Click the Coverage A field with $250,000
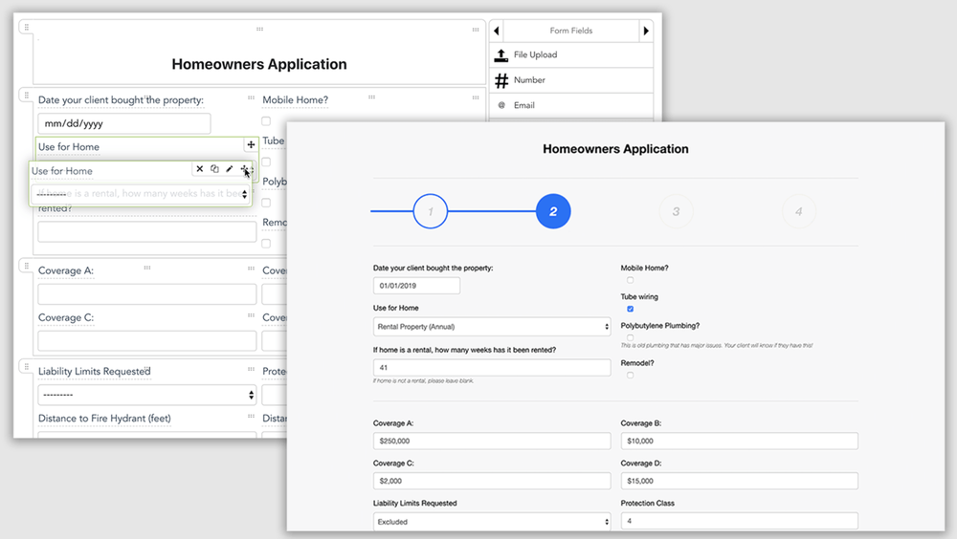 point(492,441)
